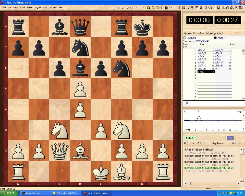Open the openings book icon
This screenshot has width=245, height=196.
183,7
